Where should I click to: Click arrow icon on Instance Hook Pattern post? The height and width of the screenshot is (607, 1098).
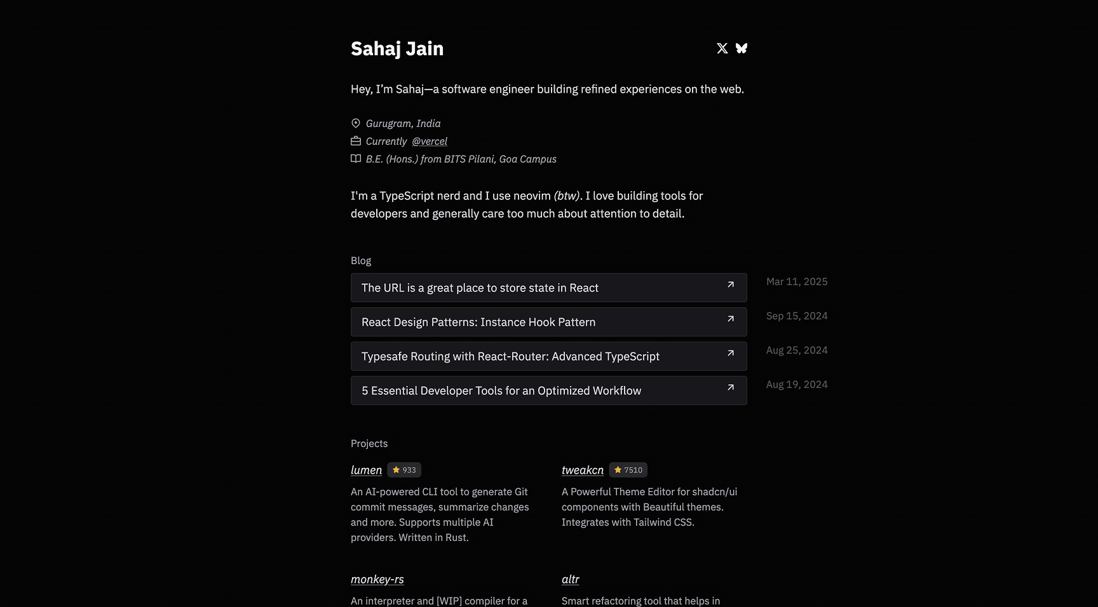(731, 319)
